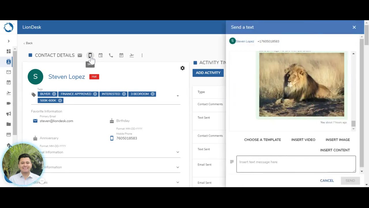
Task: Expand the sidebar with the chevron arrow
Action: [x=9, y=41]
